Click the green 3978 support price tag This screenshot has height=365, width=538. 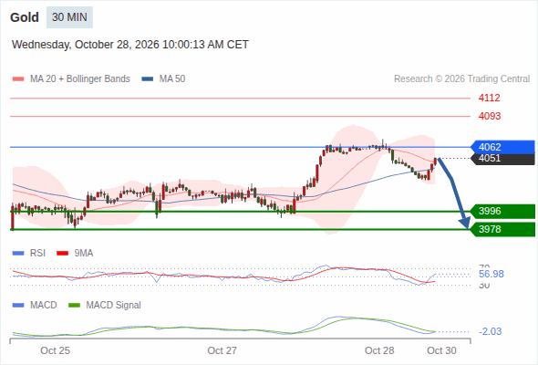click(502, 229)
